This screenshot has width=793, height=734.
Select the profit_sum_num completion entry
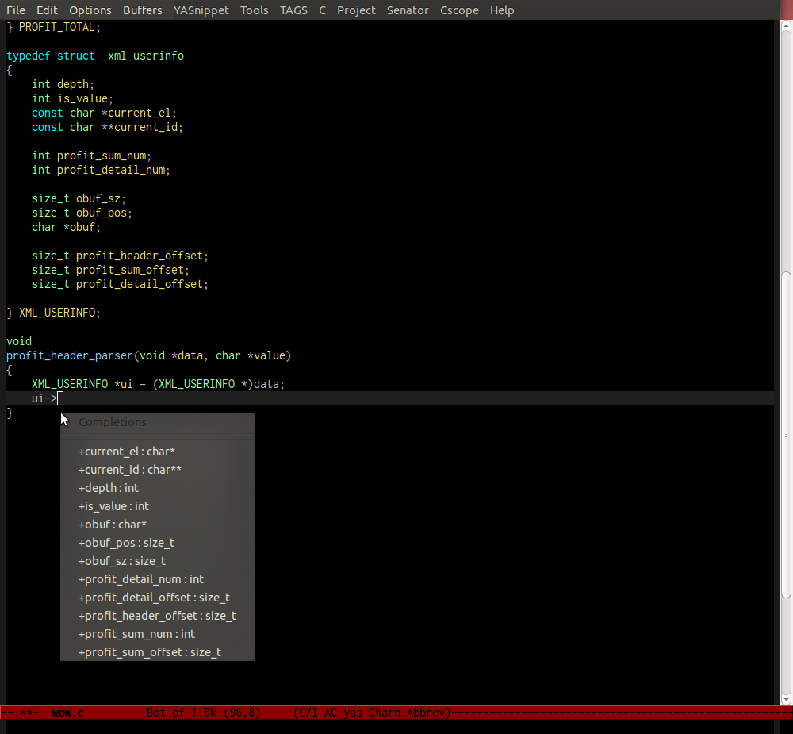pyautogui.click(x=136, y=634)
